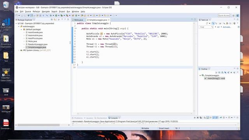Expand the JRE System Library node

[x=19, y=50]
